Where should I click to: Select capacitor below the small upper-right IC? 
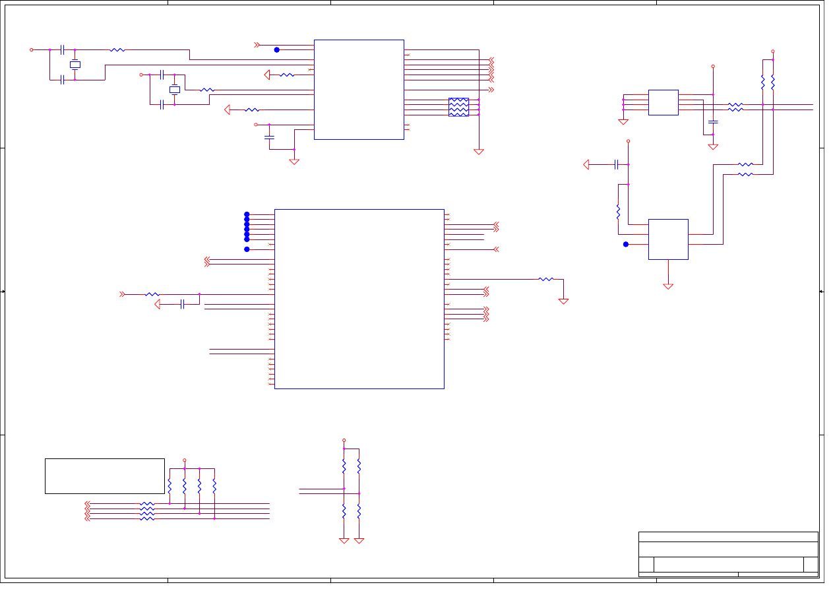[x=713, y=122]
